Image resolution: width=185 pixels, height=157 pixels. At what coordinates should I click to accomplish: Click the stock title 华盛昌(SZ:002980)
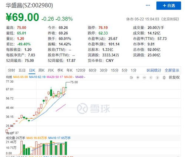[29, 6]
